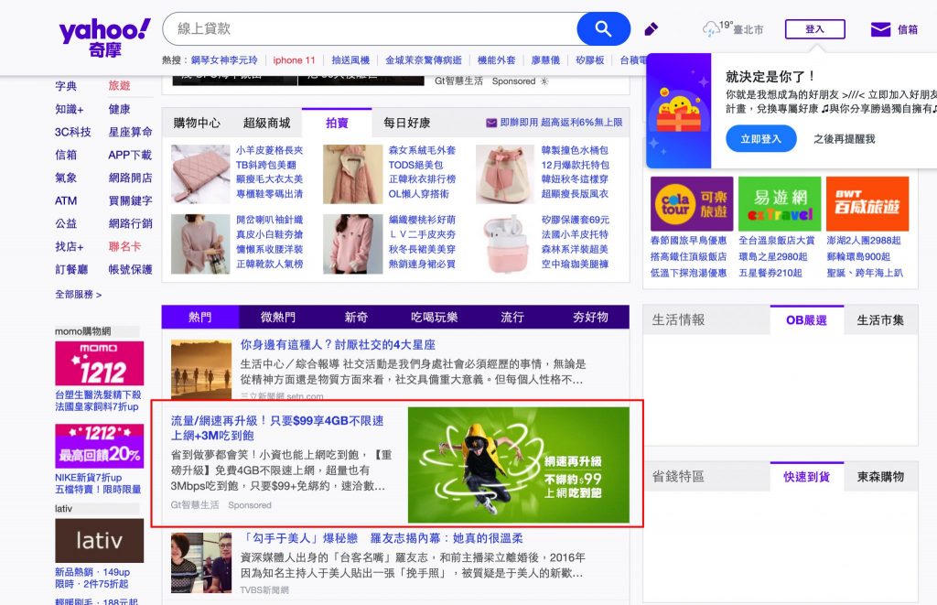This screenshot has width=937, height=605.
Task: Click the Yahoo奇摩 logo
Action: [104, 37]
